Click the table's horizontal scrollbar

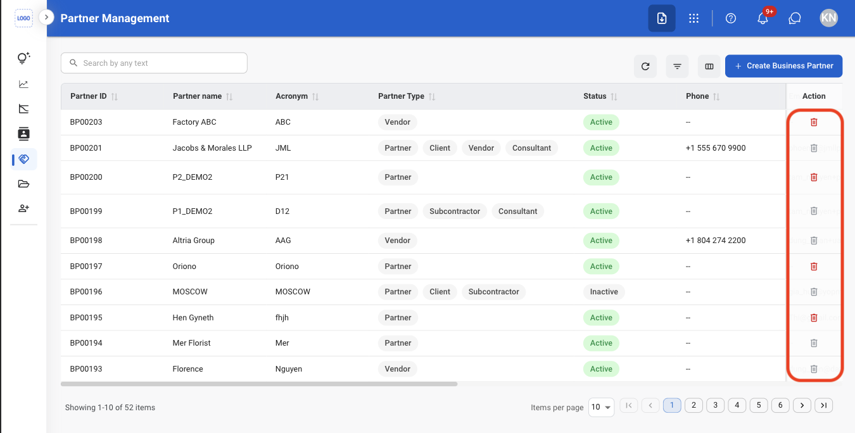[259, 384]
